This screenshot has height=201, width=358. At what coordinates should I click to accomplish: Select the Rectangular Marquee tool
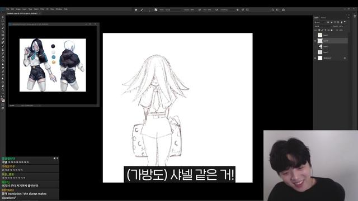coord(3,21)
